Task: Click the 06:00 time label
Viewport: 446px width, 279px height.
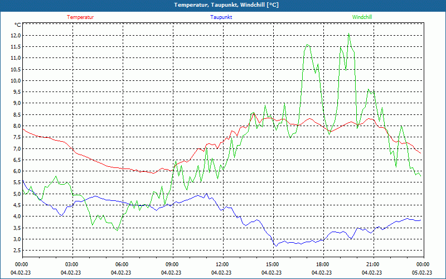Action: coord(121,264)
